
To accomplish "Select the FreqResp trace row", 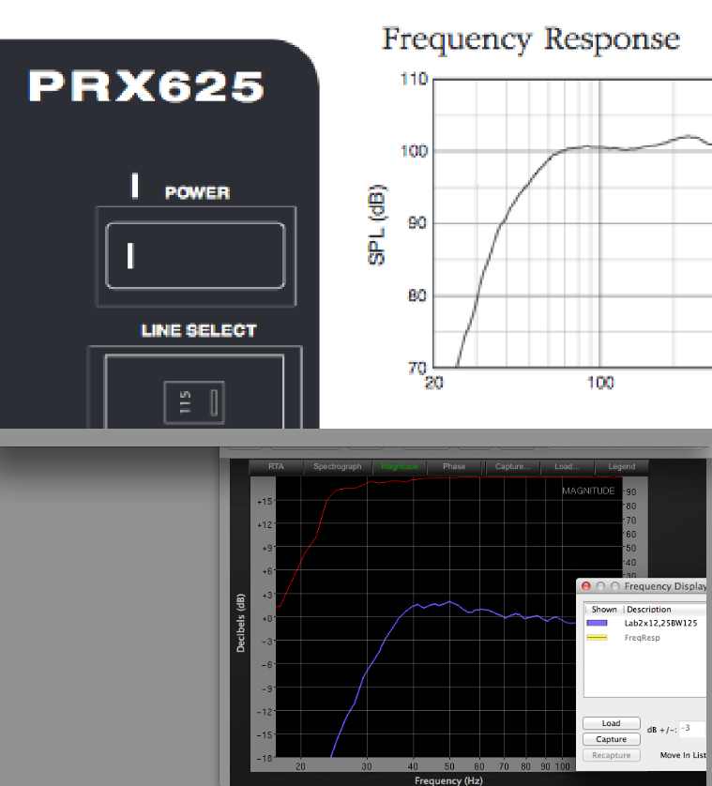I will coord(645,638).
